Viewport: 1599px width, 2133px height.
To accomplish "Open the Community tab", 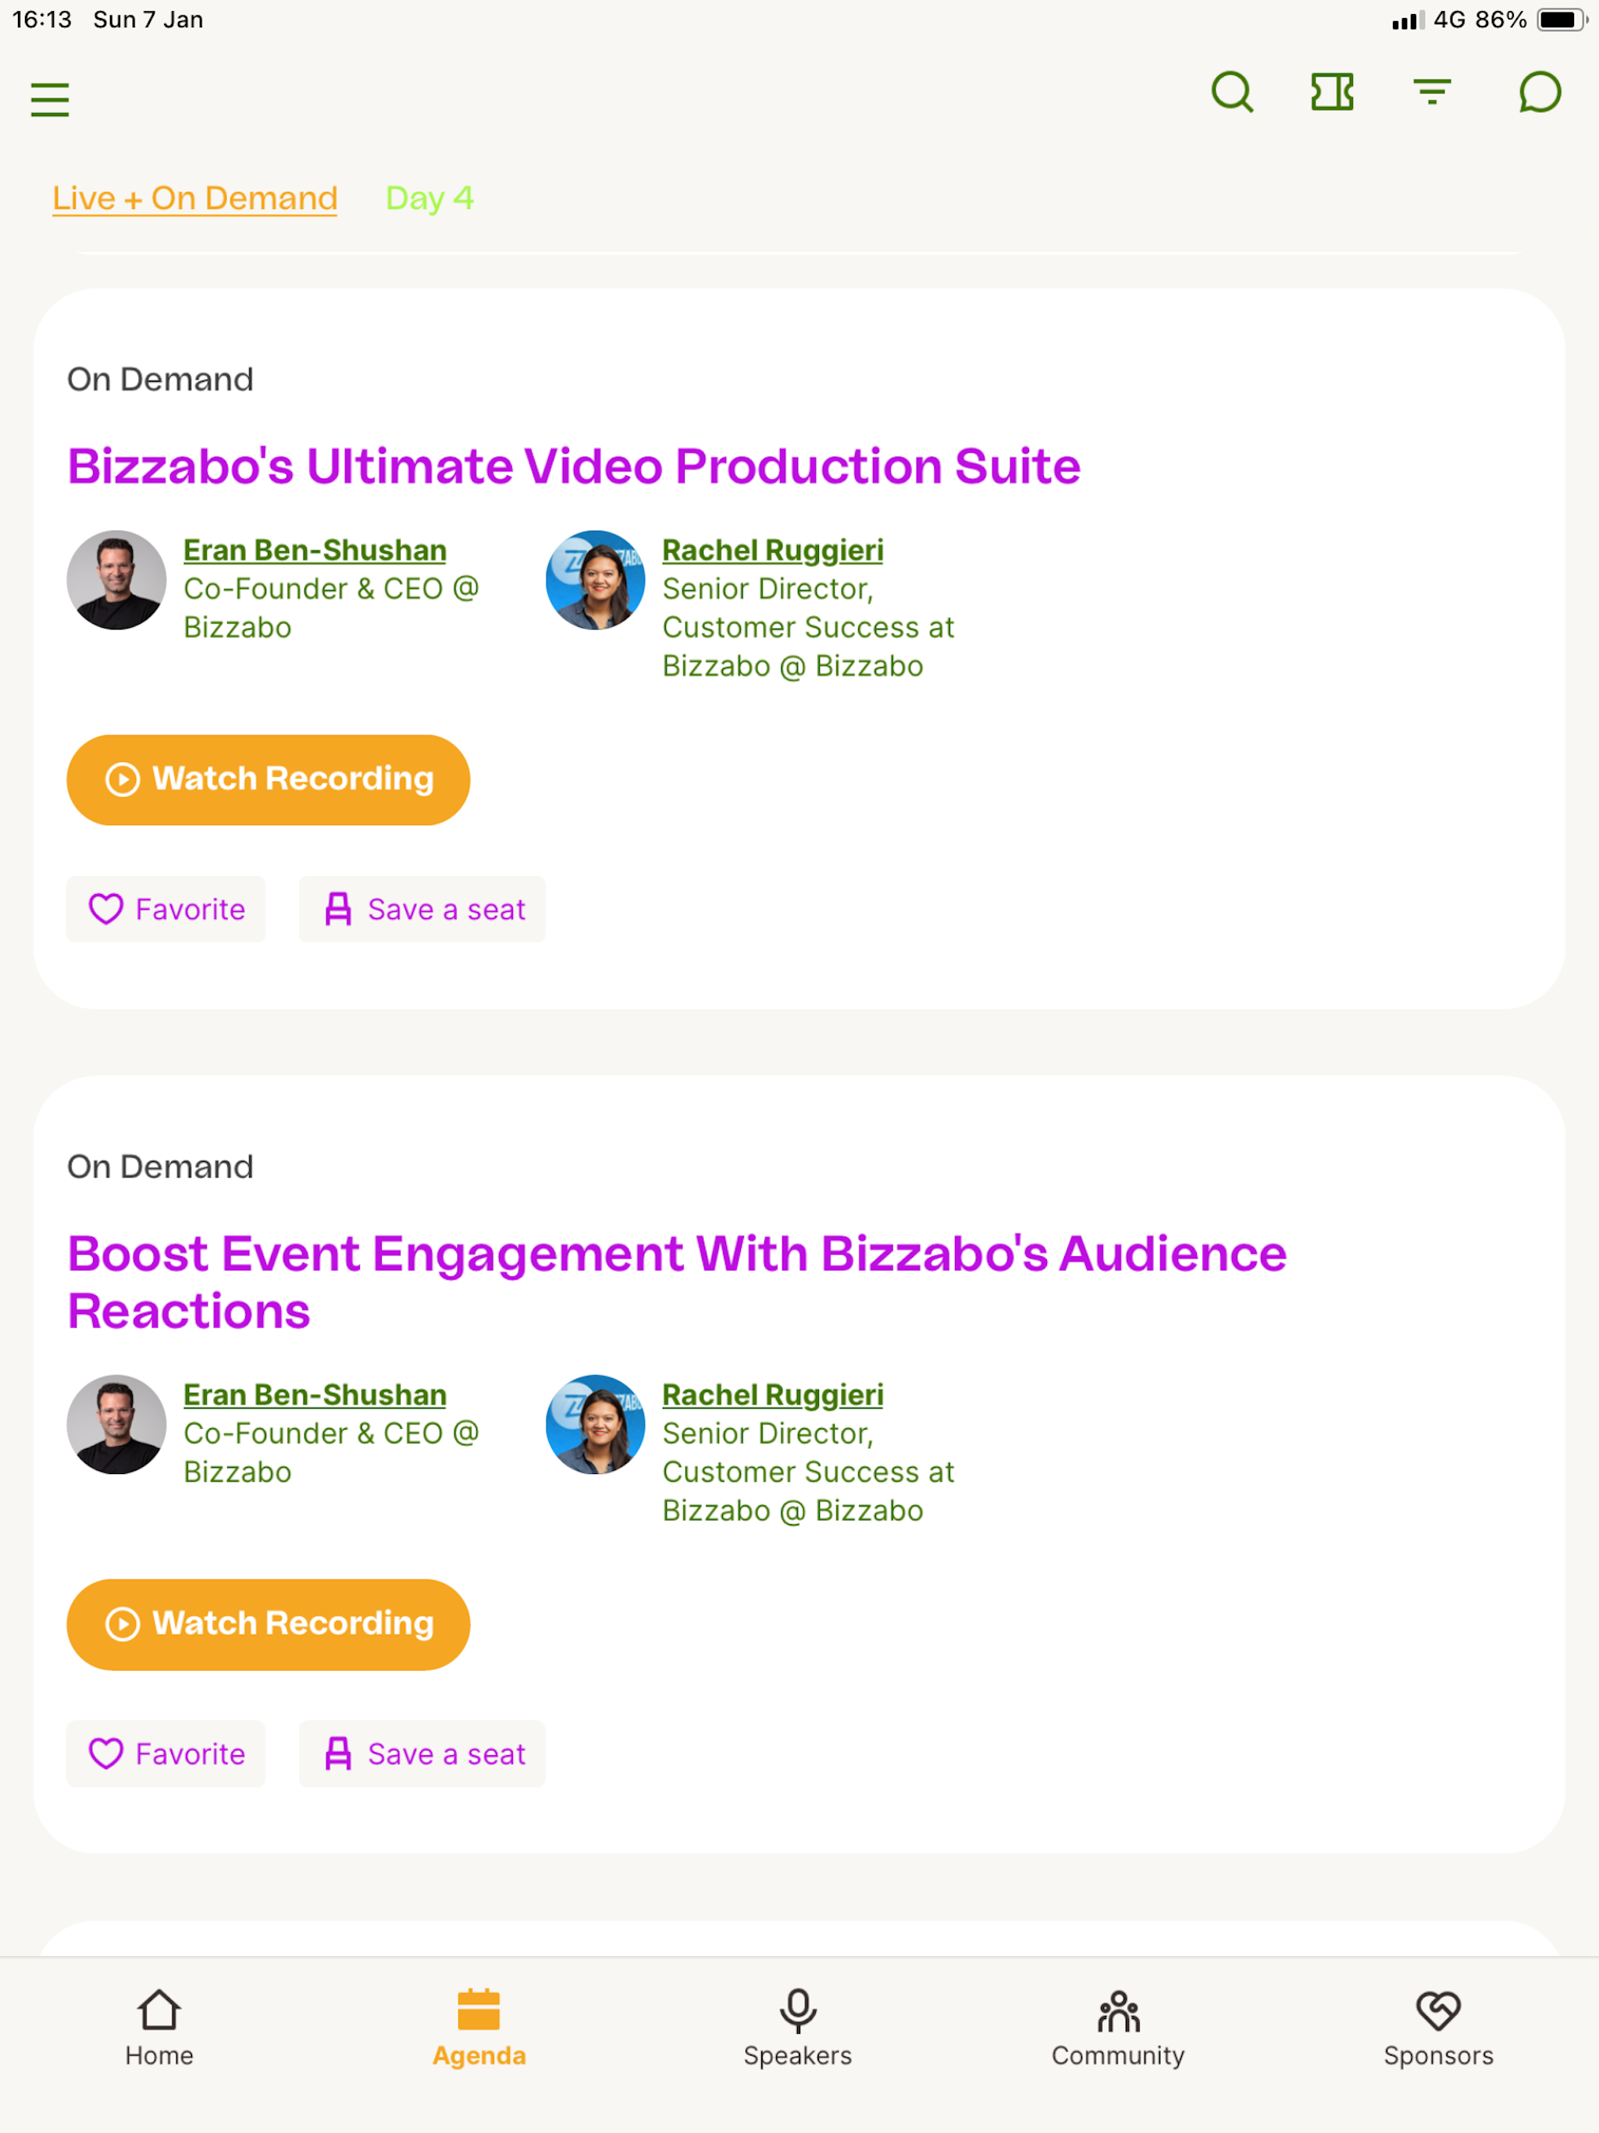I will tap(1118, 2029).
